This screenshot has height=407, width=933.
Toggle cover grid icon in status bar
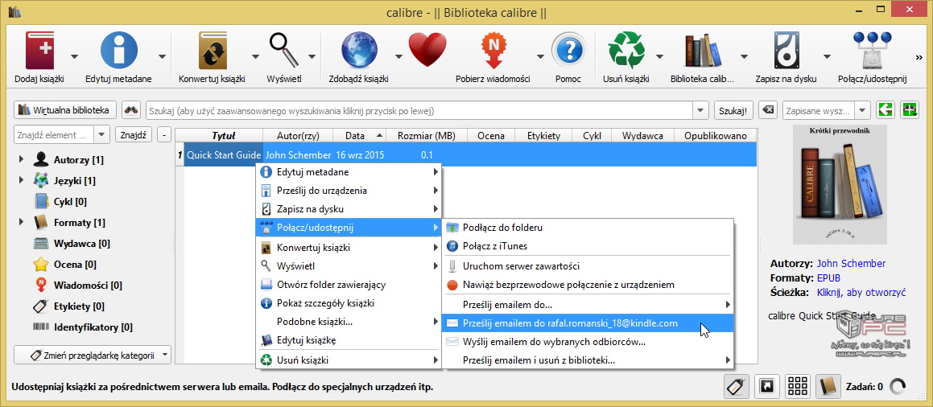tap(798, 387)
